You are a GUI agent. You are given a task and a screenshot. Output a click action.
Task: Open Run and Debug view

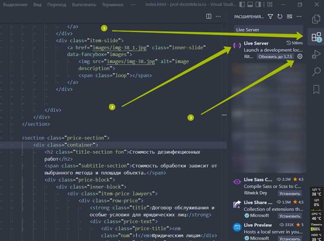(x=316, y=54)
